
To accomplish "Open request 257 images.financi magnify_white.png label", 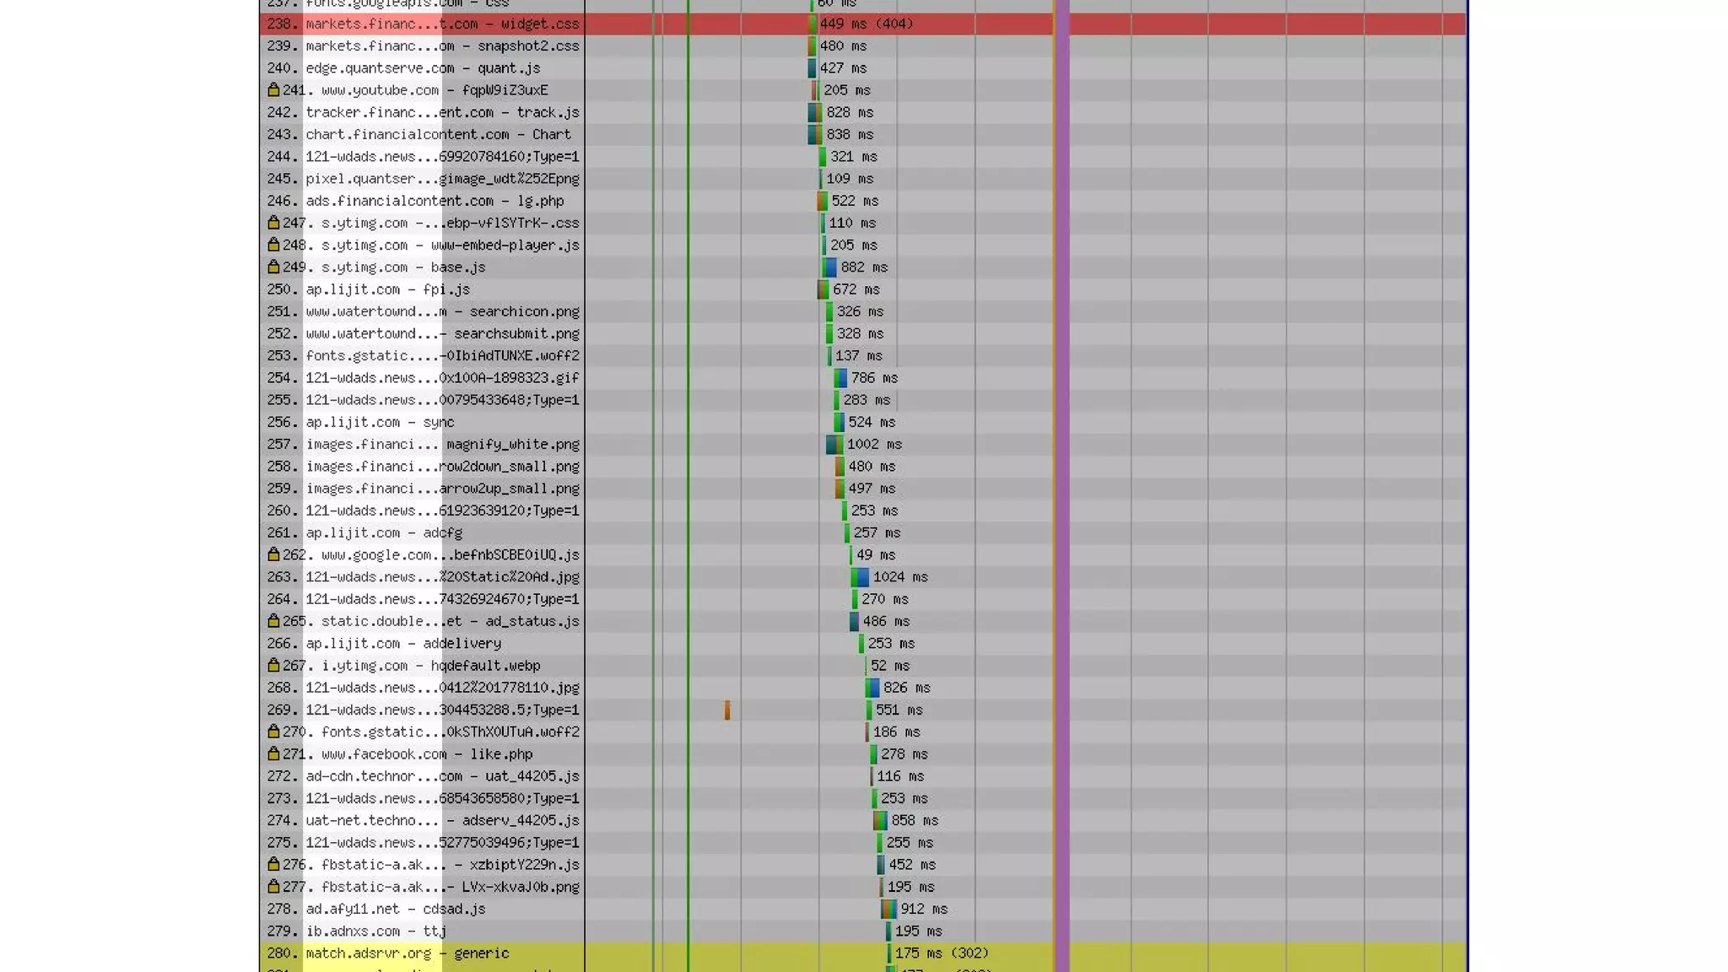I will pyautogui.click(x=442, y=444).
